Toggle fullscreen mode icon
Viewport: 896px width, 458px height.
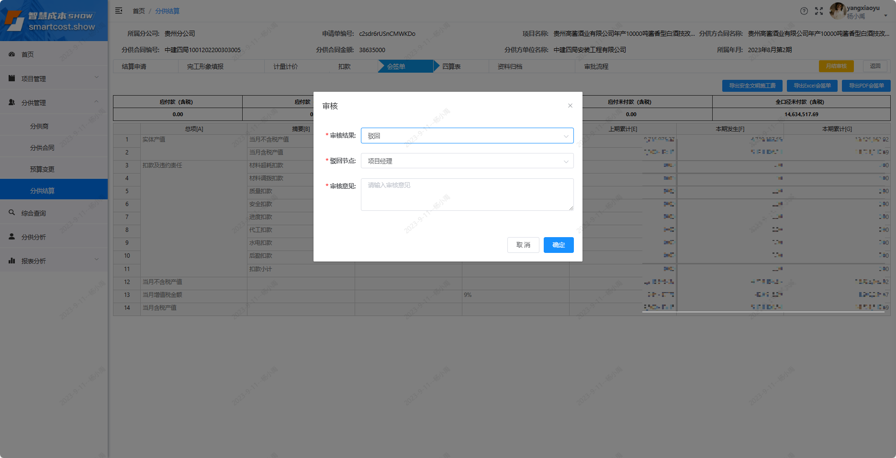[819, 11]
